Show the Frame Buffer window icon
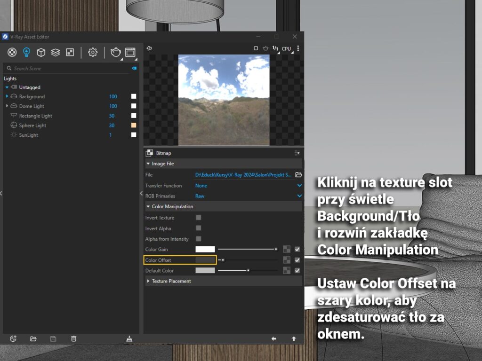This screenshot has height=361, width=482. point(130,52)
